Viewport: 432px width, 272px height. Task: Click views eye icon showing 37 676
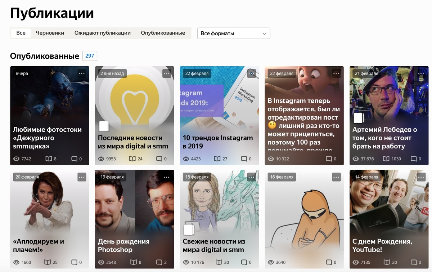click(356, 159)
